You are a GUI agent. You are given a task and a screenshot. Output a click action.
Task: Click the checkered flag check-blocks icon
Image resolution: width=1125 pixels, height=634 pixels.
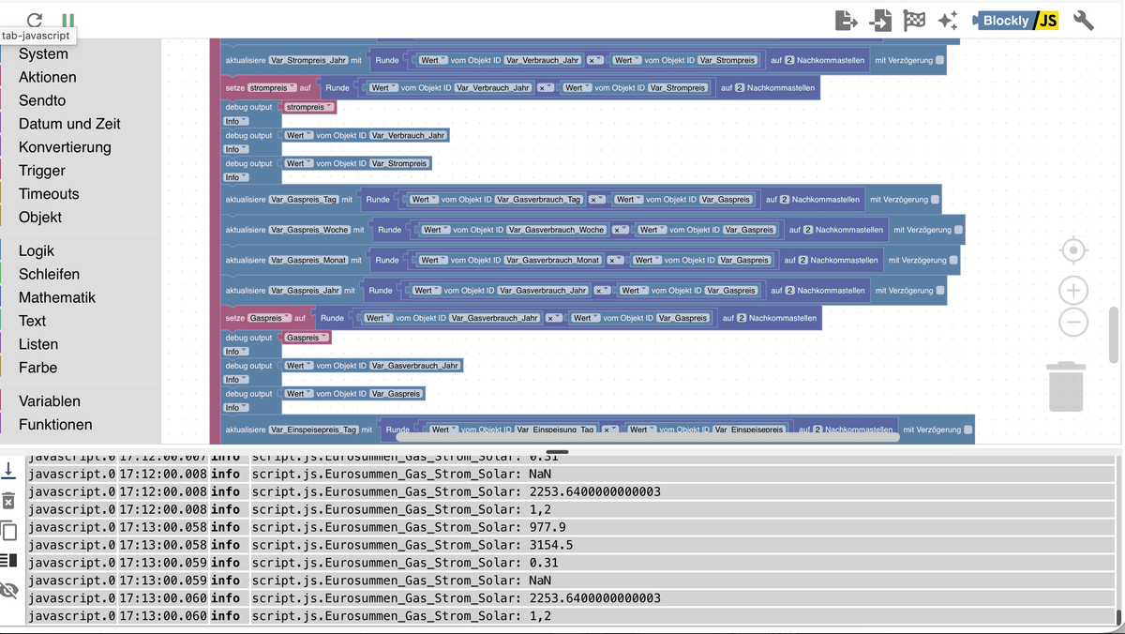point(914,20)
